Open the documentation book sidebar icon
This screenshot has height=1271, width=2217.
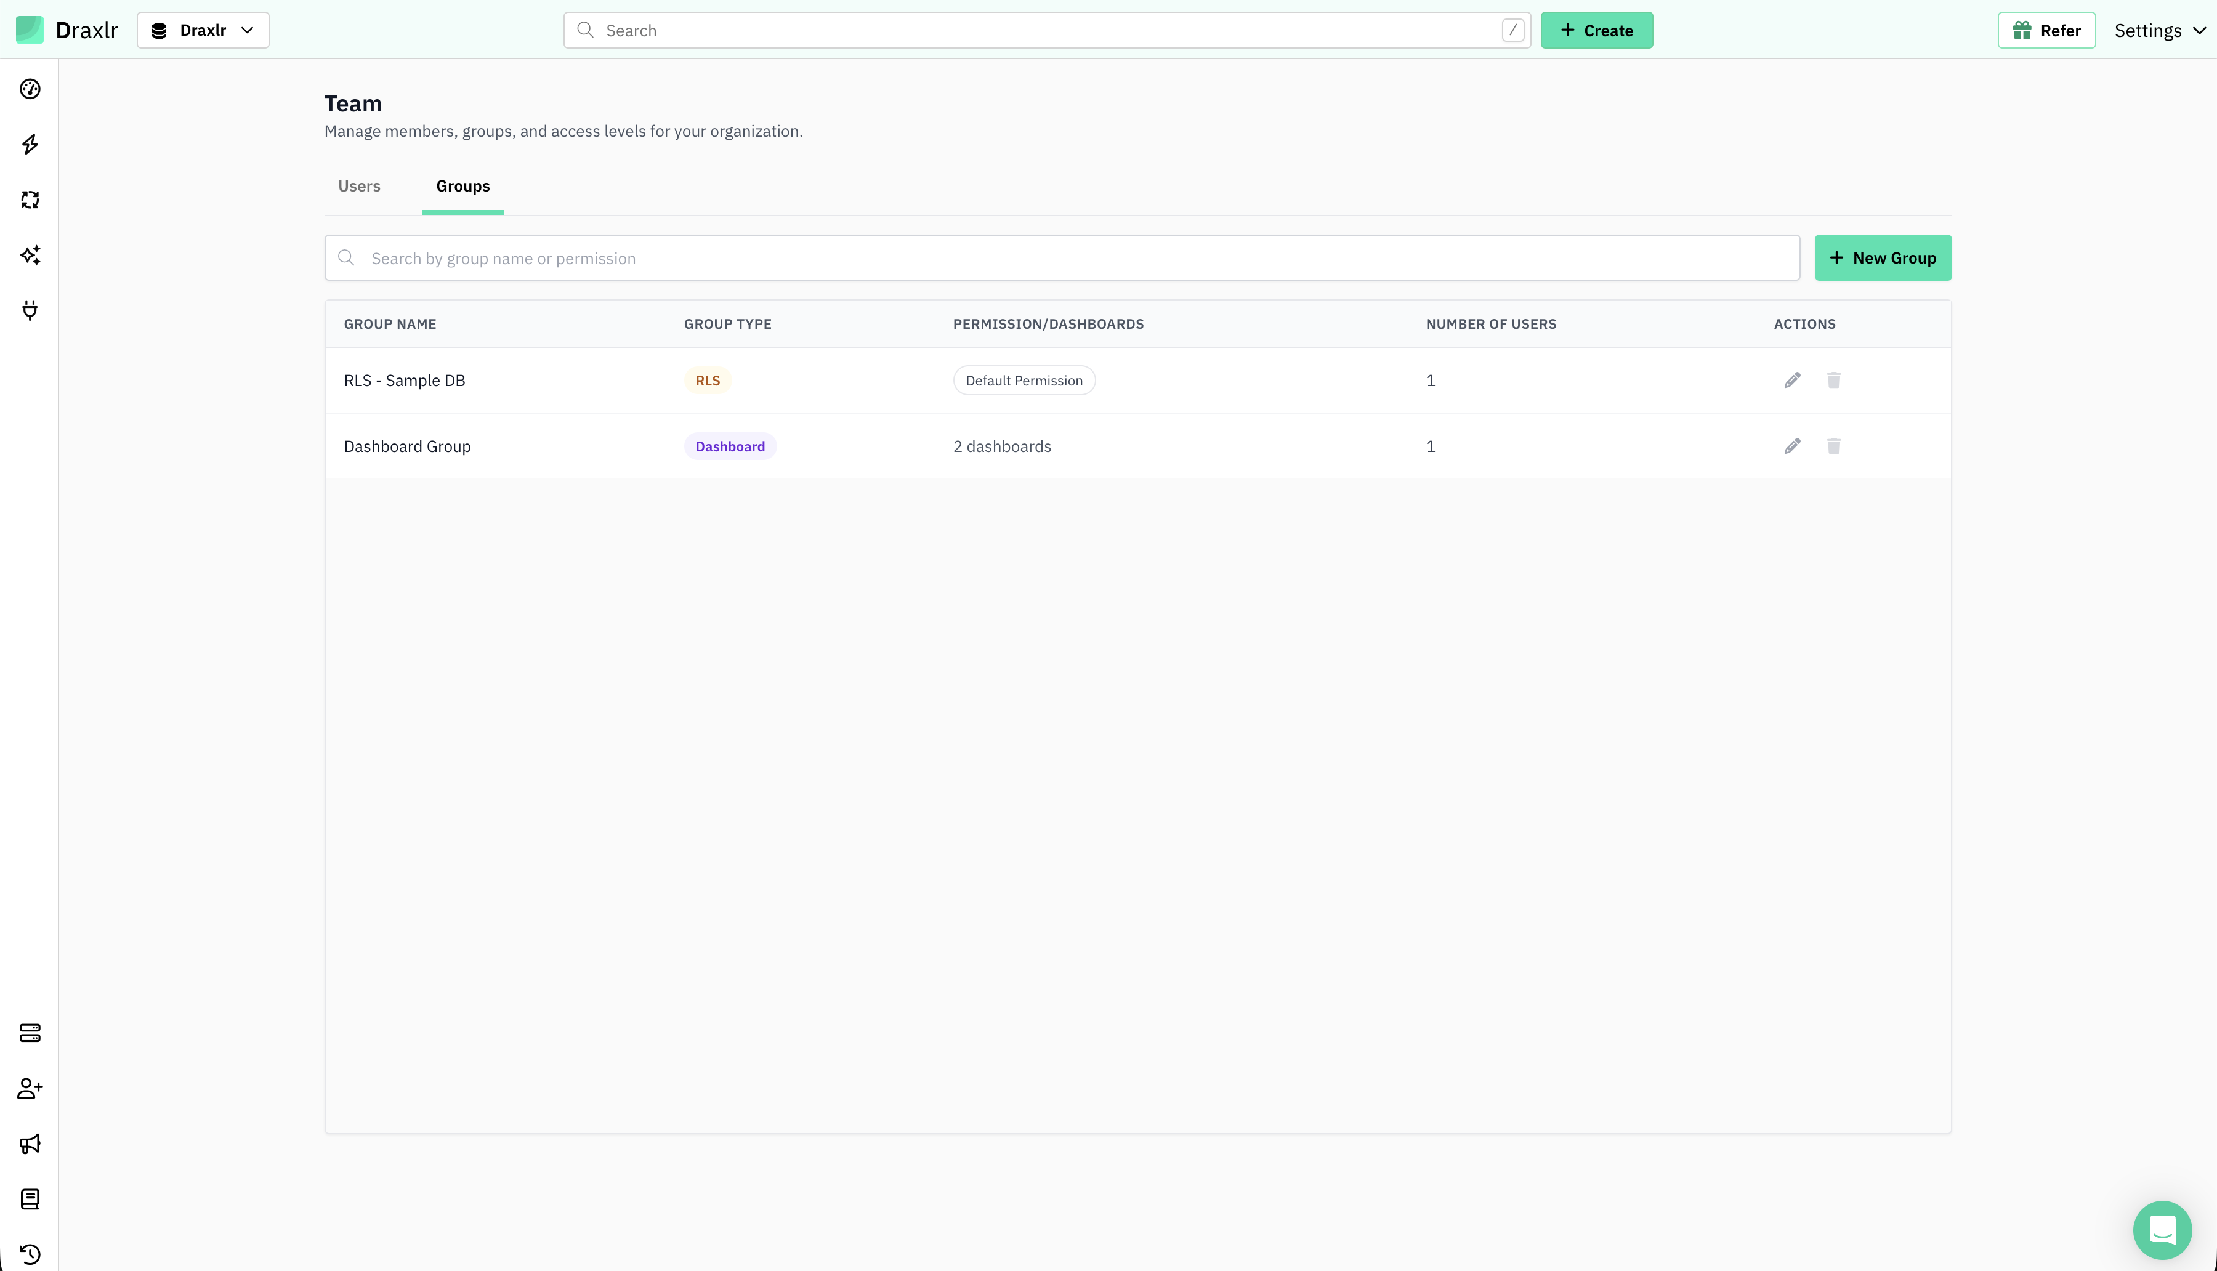pyautogui.click(x=30, y=1200)
